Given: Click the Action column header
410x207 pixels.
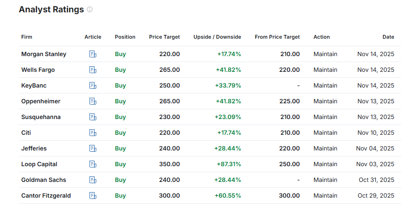Looking at the screenshot, I should pos(322,37).
